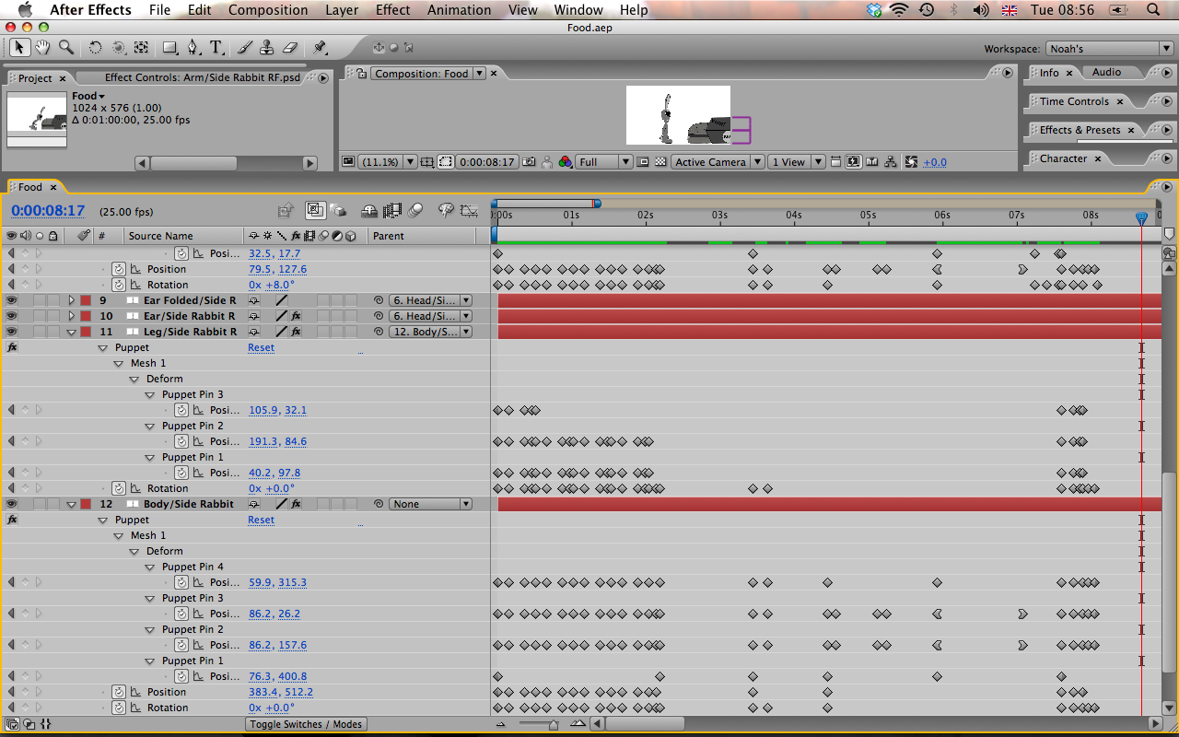Image resolution: width=1179 pixels, height=737 pixels.
Task: Select the Zoom magnifier tool
Action: coord(66,47)
